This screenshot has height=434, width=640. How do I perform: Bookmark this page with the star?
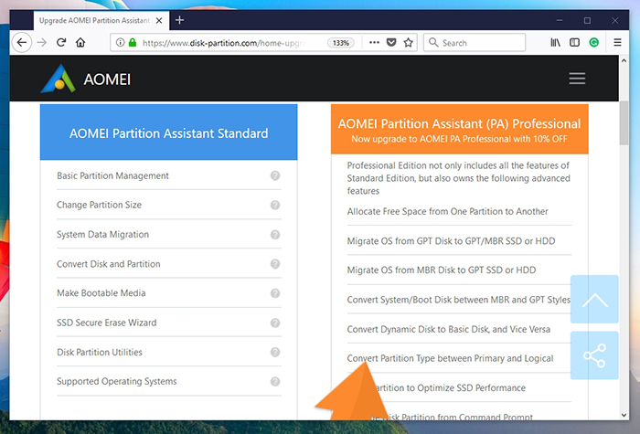click(408, 42)
